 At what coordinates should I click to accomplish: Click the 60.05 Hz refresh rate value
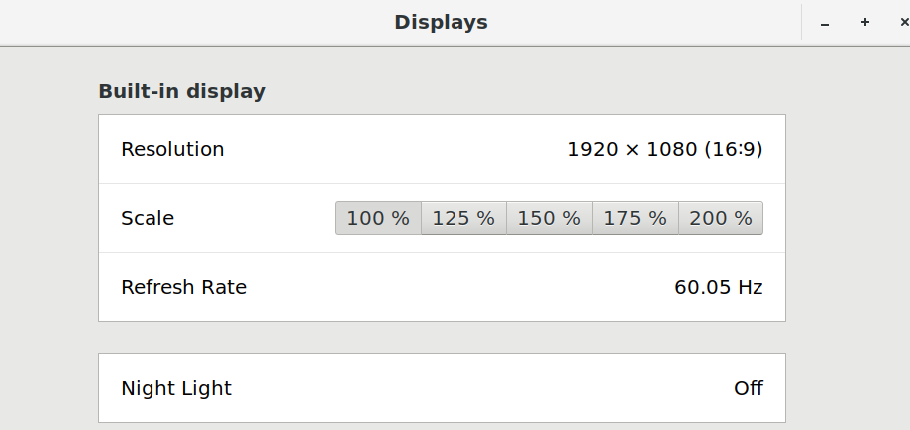718,287
